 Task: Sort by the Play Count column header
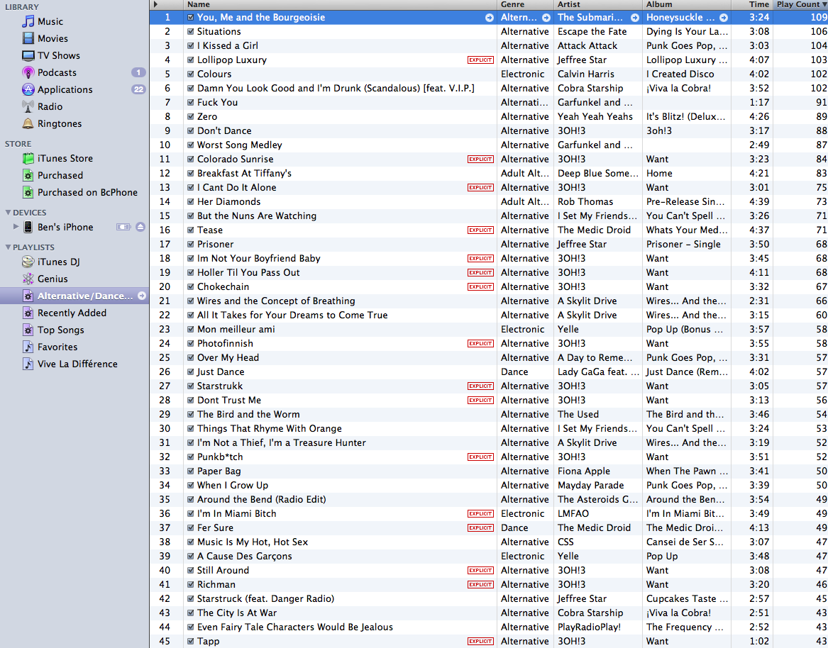point(800,4)
